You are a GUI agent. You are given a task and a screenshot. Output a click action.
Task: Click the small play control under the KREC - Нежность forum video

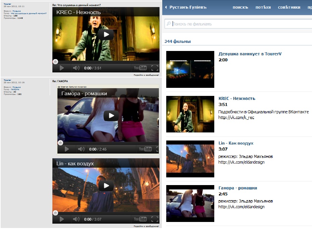click(x=62, y=68)
